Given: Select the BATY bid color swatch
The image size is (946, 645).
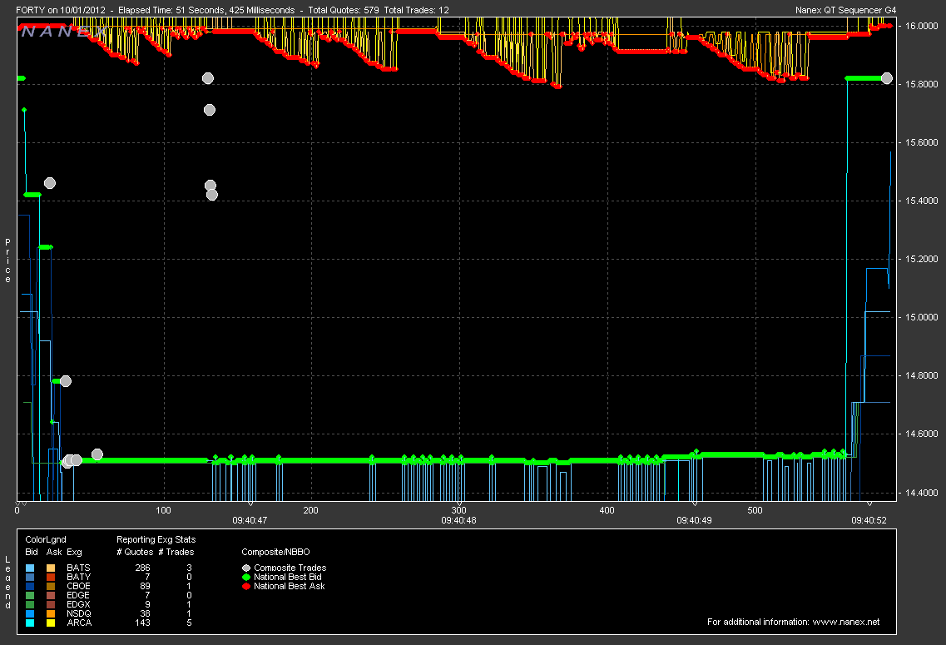Looking at the screenshot, I should coord(30,577).
